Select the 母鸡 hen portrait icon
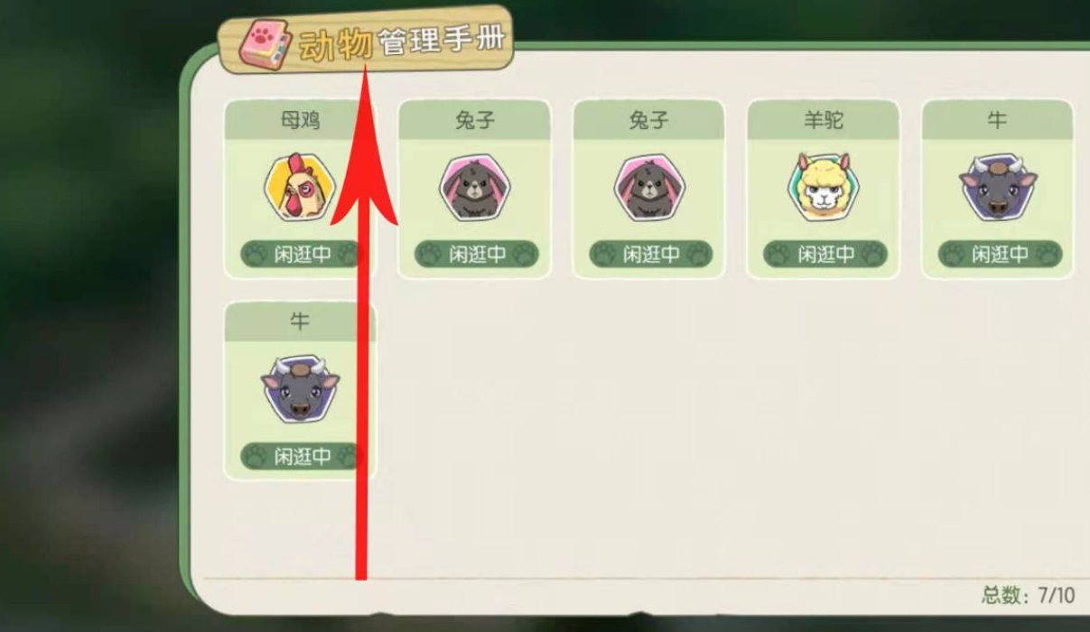The image size is (1090, 632). point(299,188)
